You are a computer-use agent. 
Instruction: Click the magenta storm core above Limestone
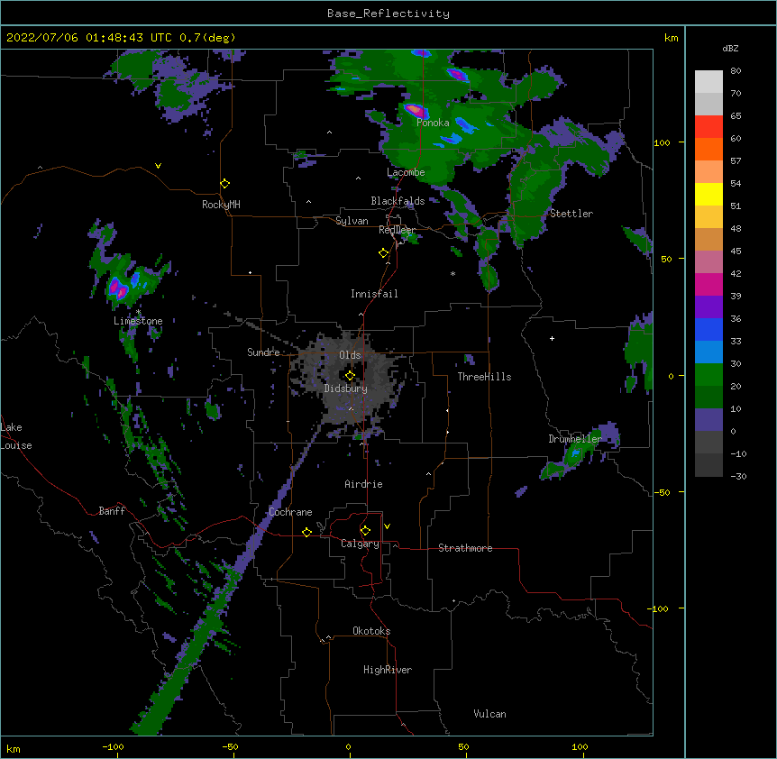pyautogui.click(x=117, y=288)
